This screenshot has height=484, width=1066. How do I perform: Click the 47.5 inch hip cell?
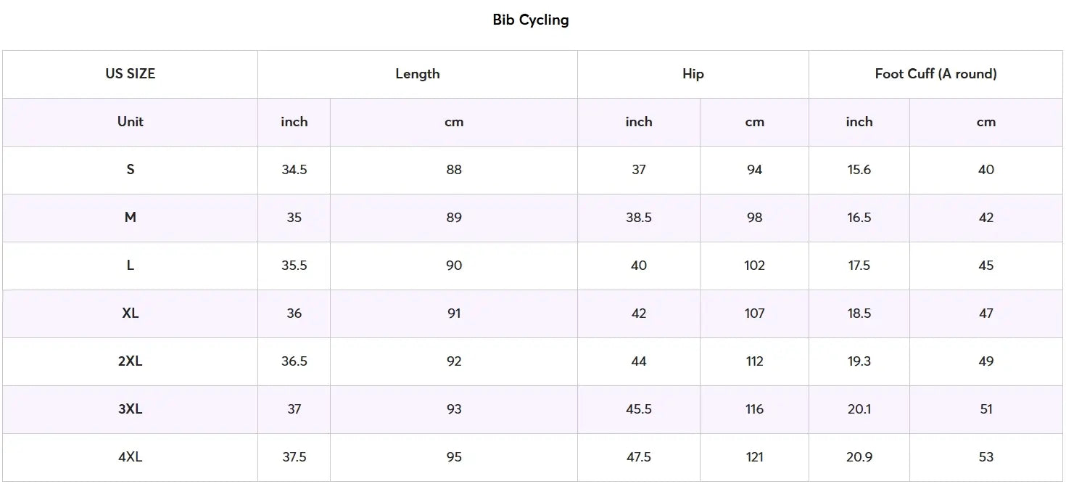coord(639,457)
